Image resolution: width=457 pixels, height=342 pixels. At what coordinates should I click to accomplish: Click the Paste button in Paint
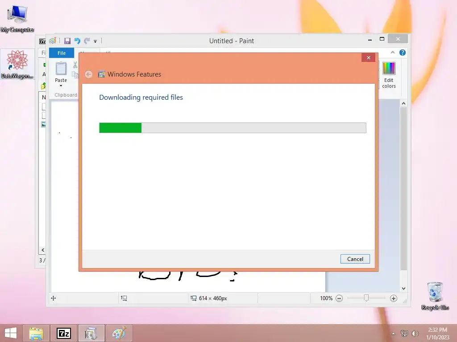61,72
